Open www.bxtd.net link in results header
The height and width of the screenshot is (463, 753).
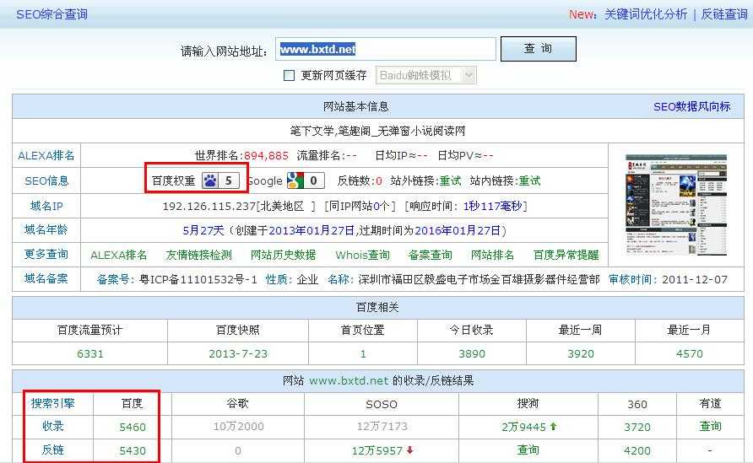[349, 381]
